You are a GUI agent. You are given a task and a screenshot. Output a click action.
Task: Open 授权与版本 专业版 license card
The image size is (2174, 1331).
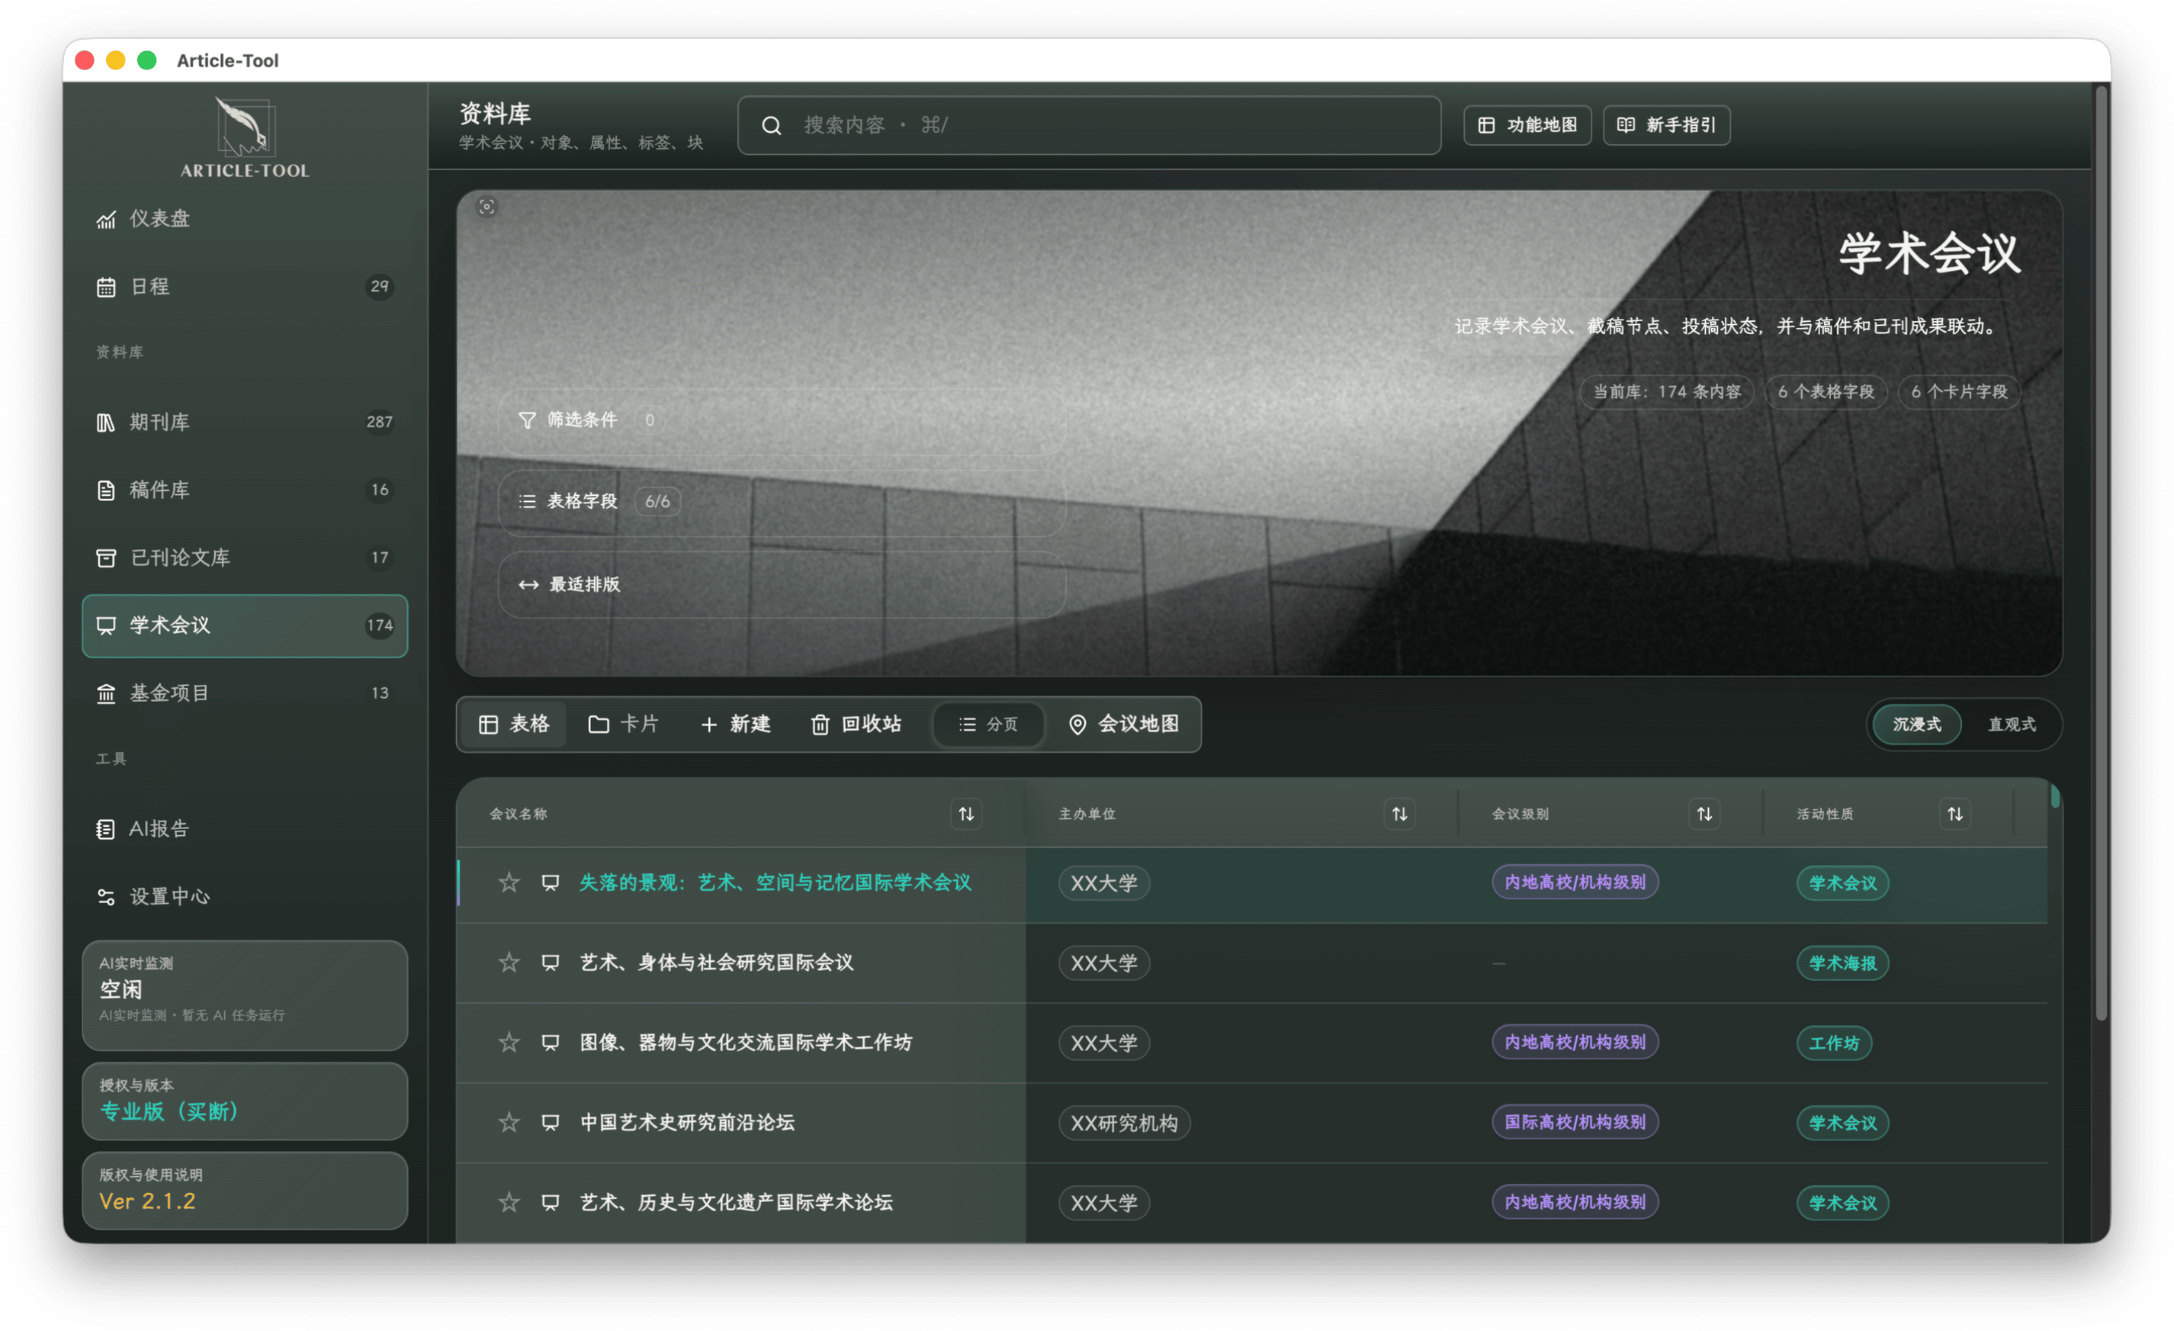245,1101
